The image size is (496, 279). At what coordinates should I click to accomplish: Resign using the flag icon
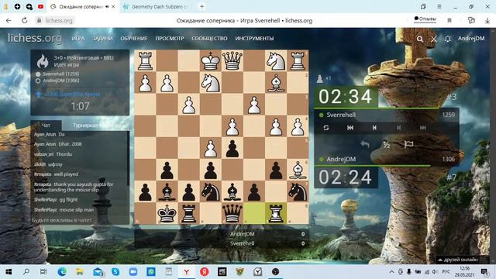pos(408,145)
